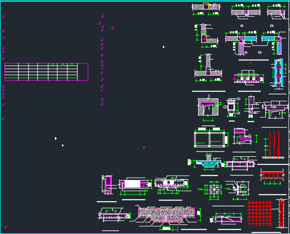This screenshot has height=234, width=290.
Task: Select the large hatched sump pit section
Action: [166, 214]
